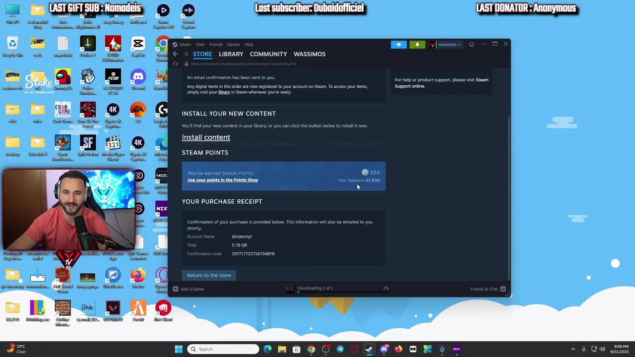635x357 pixels.
Task: Open Crash Bandicoot desktop shortcut
Action: [x=63, y=148]
